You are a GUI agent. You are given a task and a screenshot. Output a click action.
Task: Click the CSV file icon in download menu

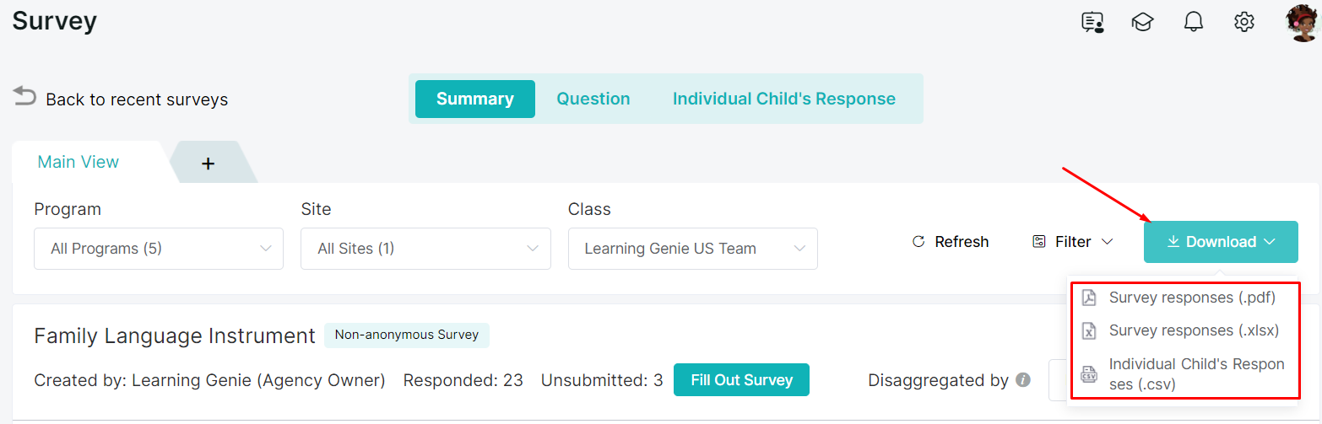pyautogui.click(x=1090, y=374)
